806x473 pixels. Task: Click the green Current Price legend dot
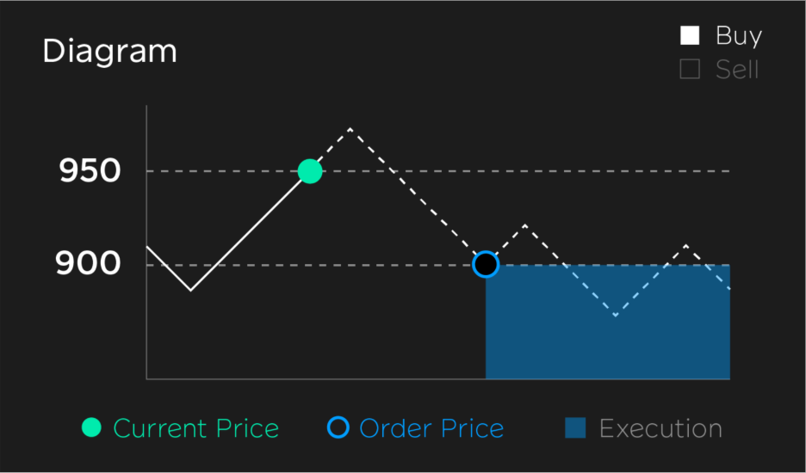tap(91, 427)
